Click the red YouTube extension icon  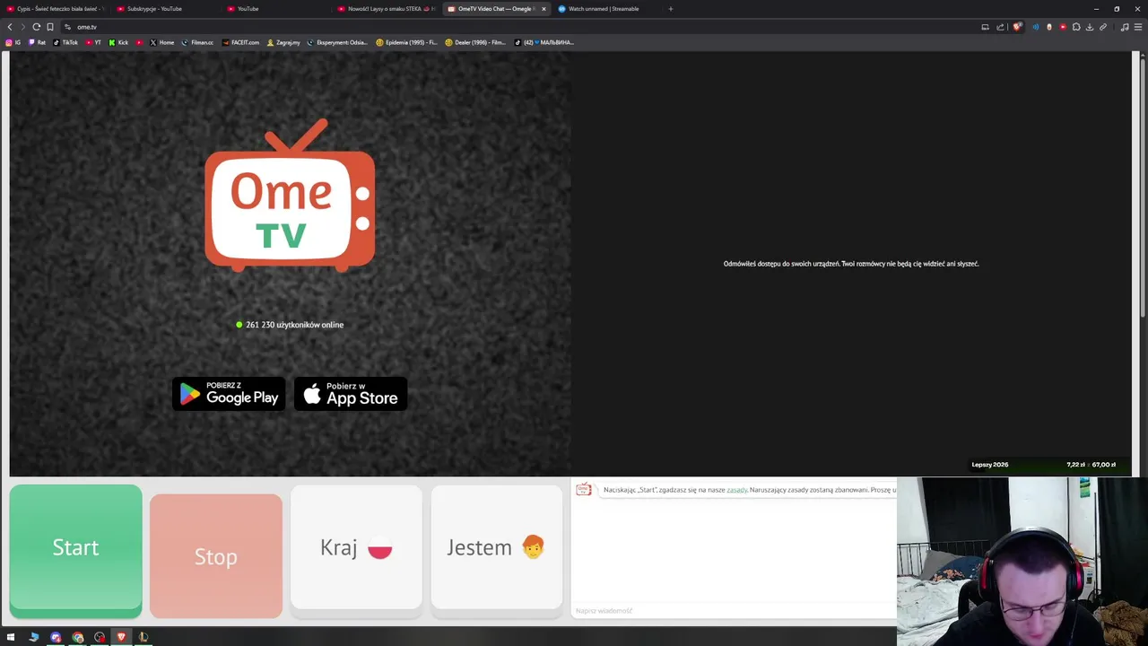tap(1063, 27)
